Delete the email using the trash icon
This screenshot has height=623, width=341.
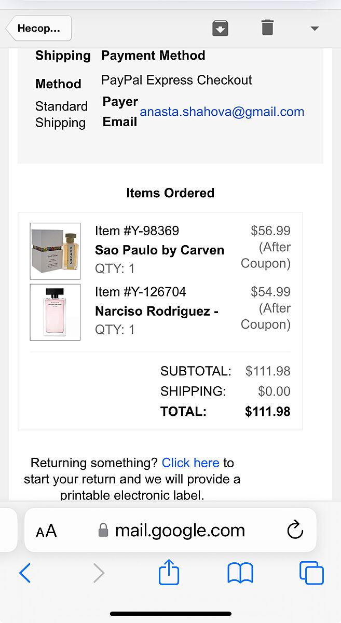[267, 28]
